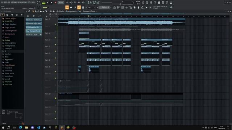
Task: Click the browser favorites star icon
Action: tap(22, 15)
